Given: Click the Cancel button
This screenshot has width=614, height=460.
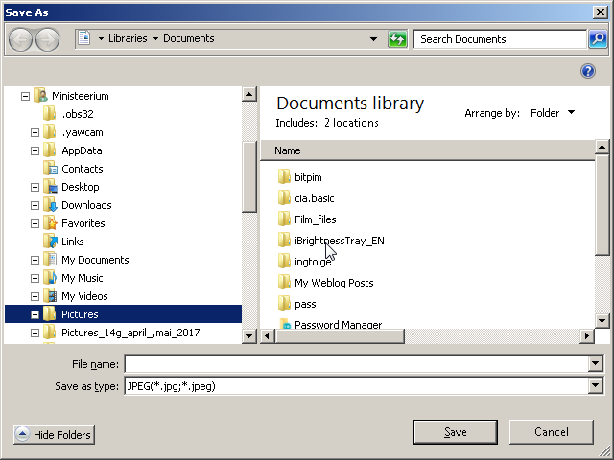Looking at the screenshot, I should pyautogui.click(x=552, y=432).
